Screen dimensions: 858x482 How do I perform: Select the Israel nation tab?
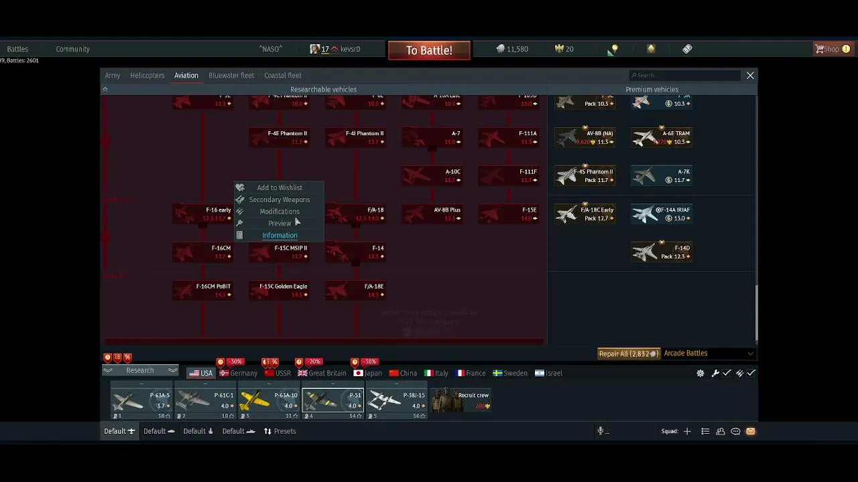click(x=549, y=374)
